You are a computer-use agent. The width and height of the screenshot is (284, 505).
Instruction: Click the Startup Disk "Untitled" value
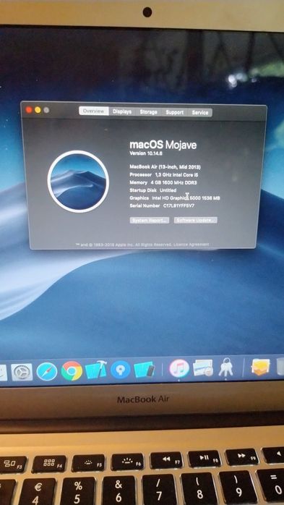click(x=168, y=190)
